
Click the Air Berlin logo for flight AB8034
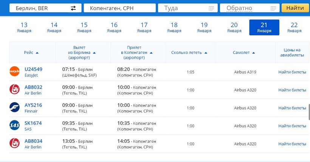pyautogui.click(x=14, y=144)
